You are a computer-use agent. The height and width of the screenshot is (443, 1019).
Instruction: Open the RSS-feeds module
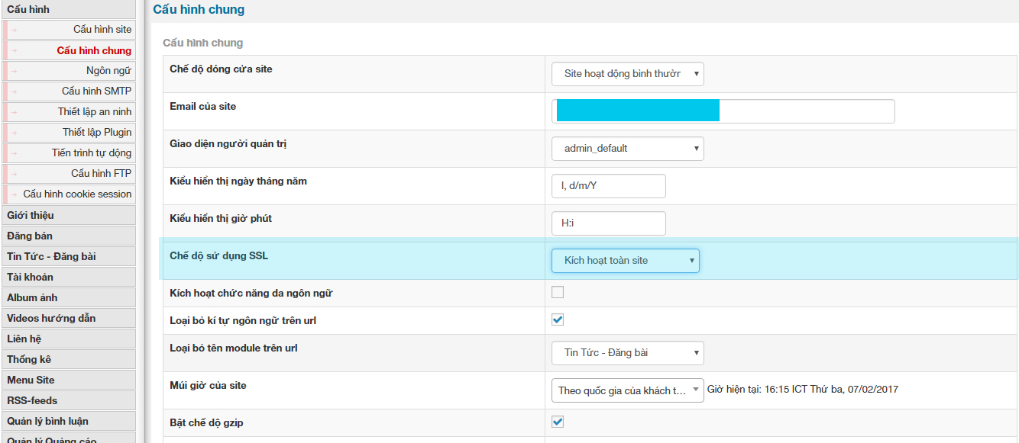[x=68, y=400]
